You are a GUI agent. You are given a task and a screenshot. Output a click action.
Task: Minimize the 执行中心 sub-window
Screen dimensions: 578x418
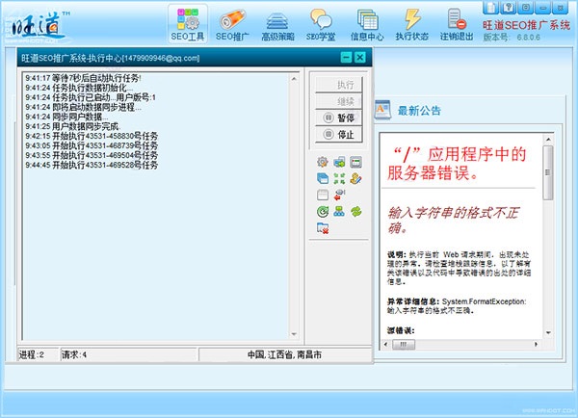tap(346, 58)
